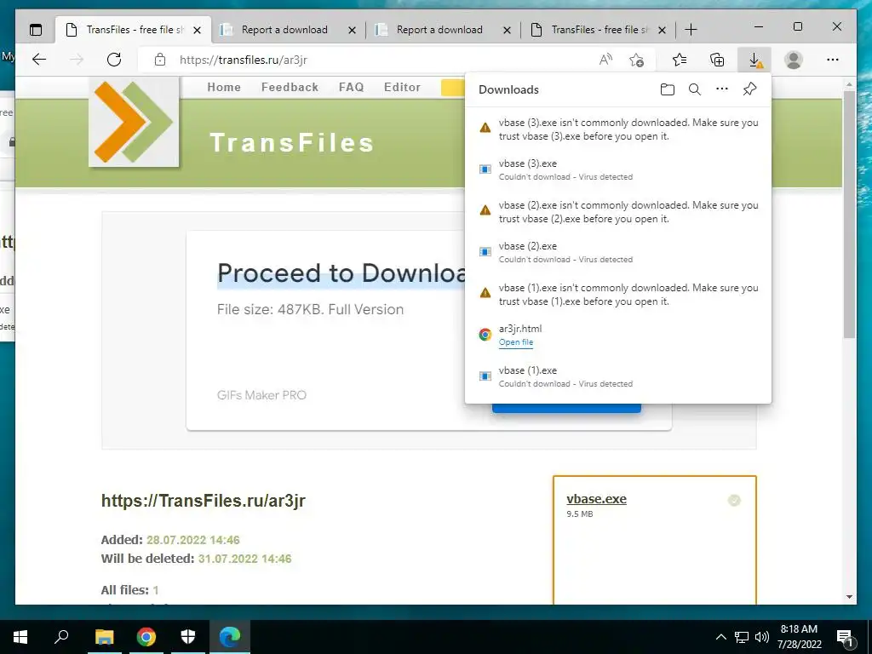Open the profile avatar icon

tap(794, 60)
